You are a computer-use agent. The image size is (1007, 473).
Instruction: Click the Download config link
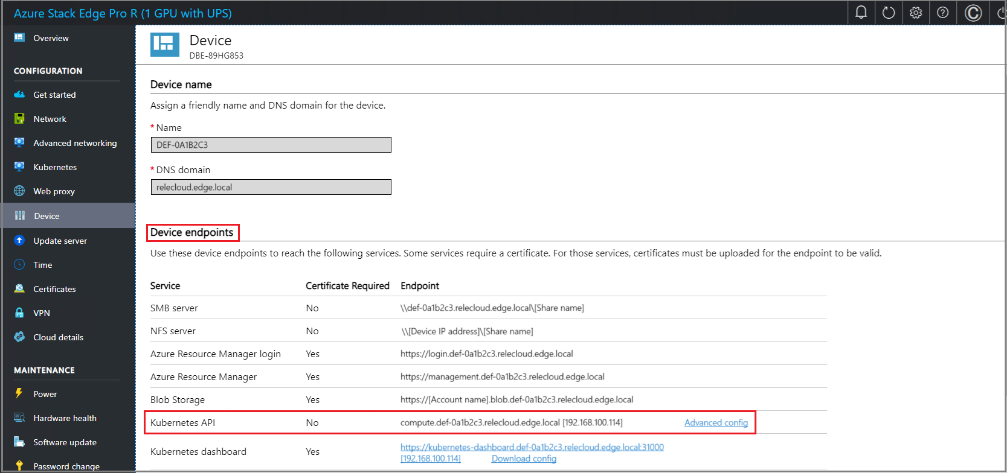[x=524, y=459]
